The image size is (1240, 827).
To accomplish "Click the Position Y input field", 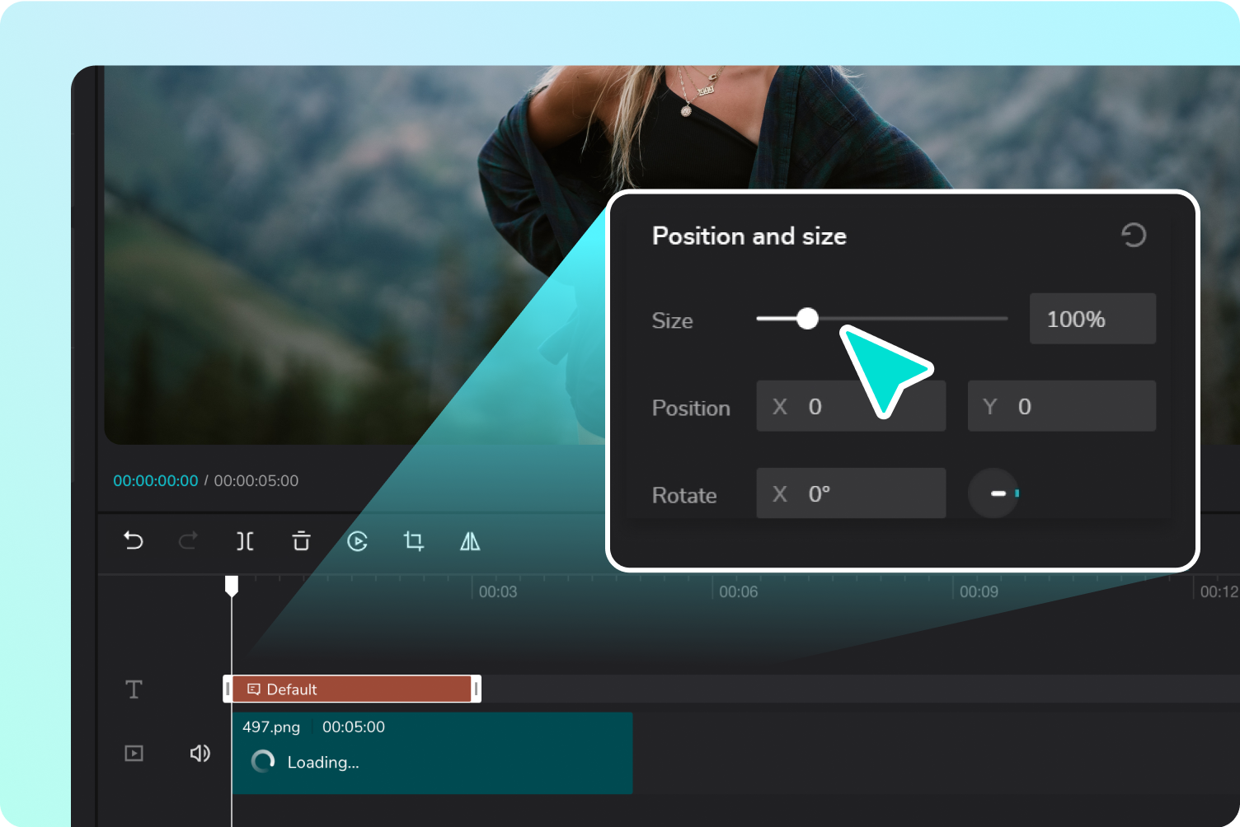I will click(x=1061, y=406).
